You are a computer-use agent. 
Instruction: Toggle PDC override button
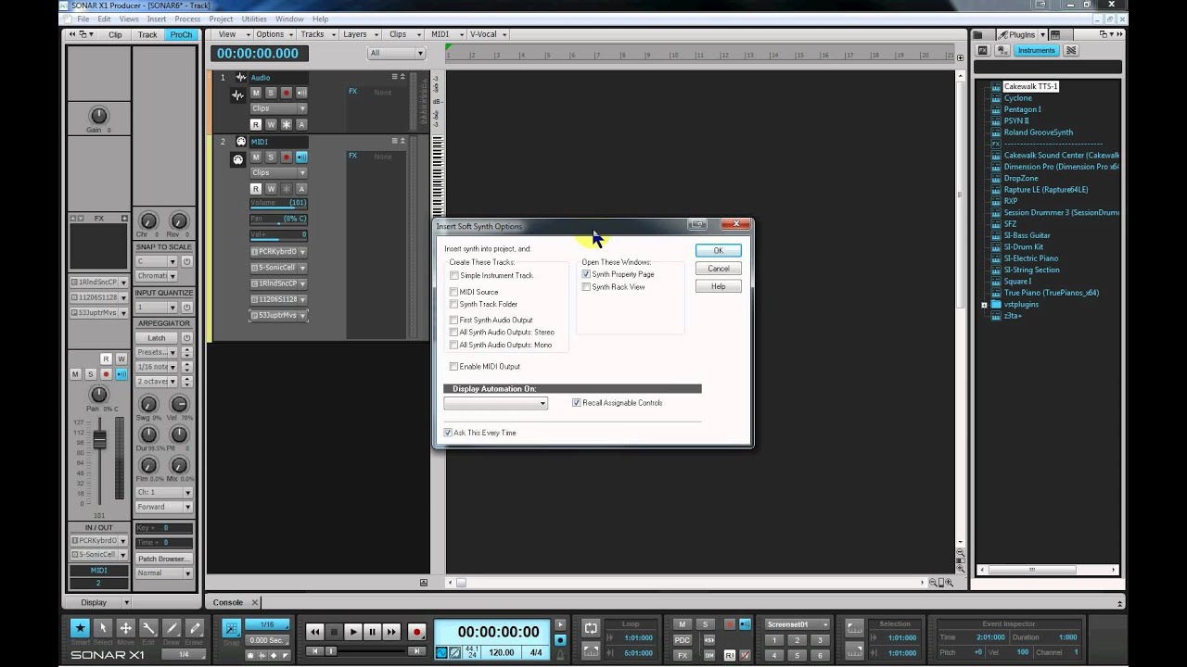click(x=683, y=640)
